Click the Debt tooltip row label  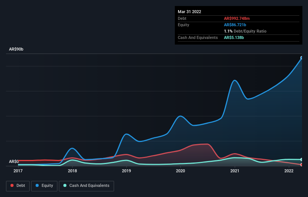(x=182, y=18)
